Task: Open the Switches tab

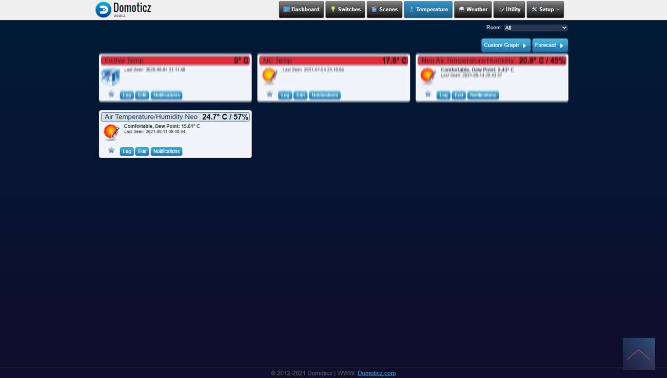Action: pos(345,9)
